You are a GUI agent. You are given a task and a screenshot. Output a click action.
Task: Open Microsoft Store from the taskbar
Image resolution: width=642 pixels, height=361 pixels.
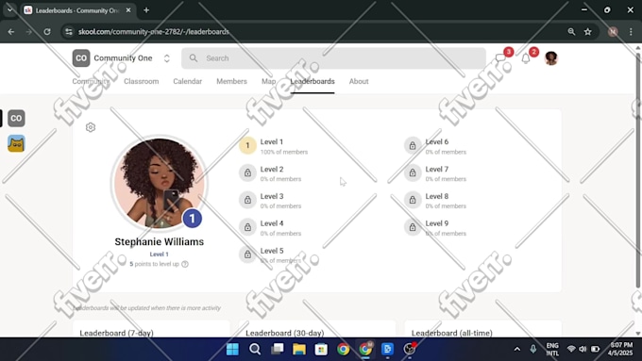pos(321,349)
